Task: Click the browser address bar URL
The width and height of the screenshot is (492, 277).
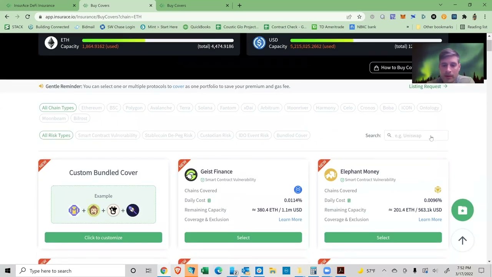Action: 93,17
